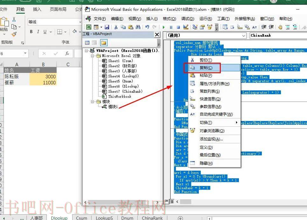Viewport: 307px width, 220px height.
Task: Choose 隐藏(H) from the context menu
Action: 214,163
